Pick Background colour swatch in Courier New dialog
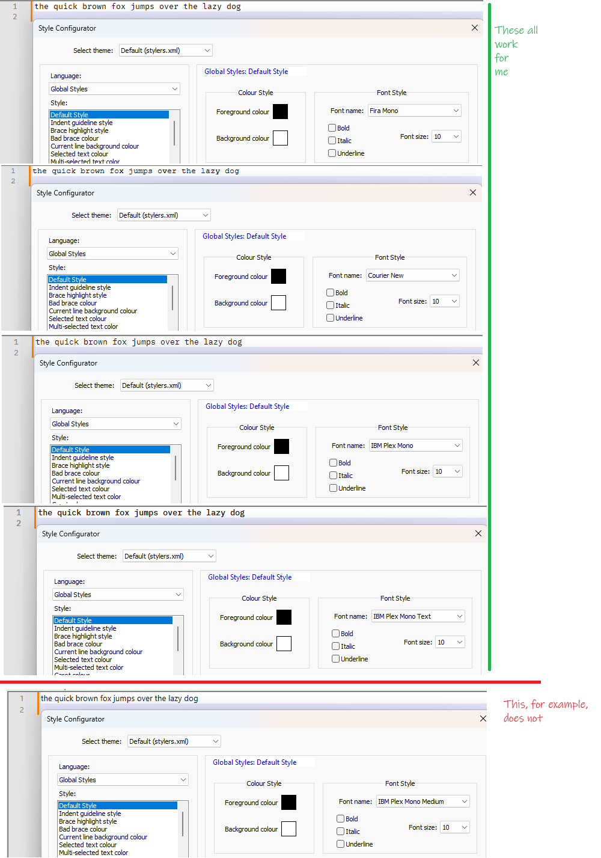 pyautogui.click(x=278, y=303)
